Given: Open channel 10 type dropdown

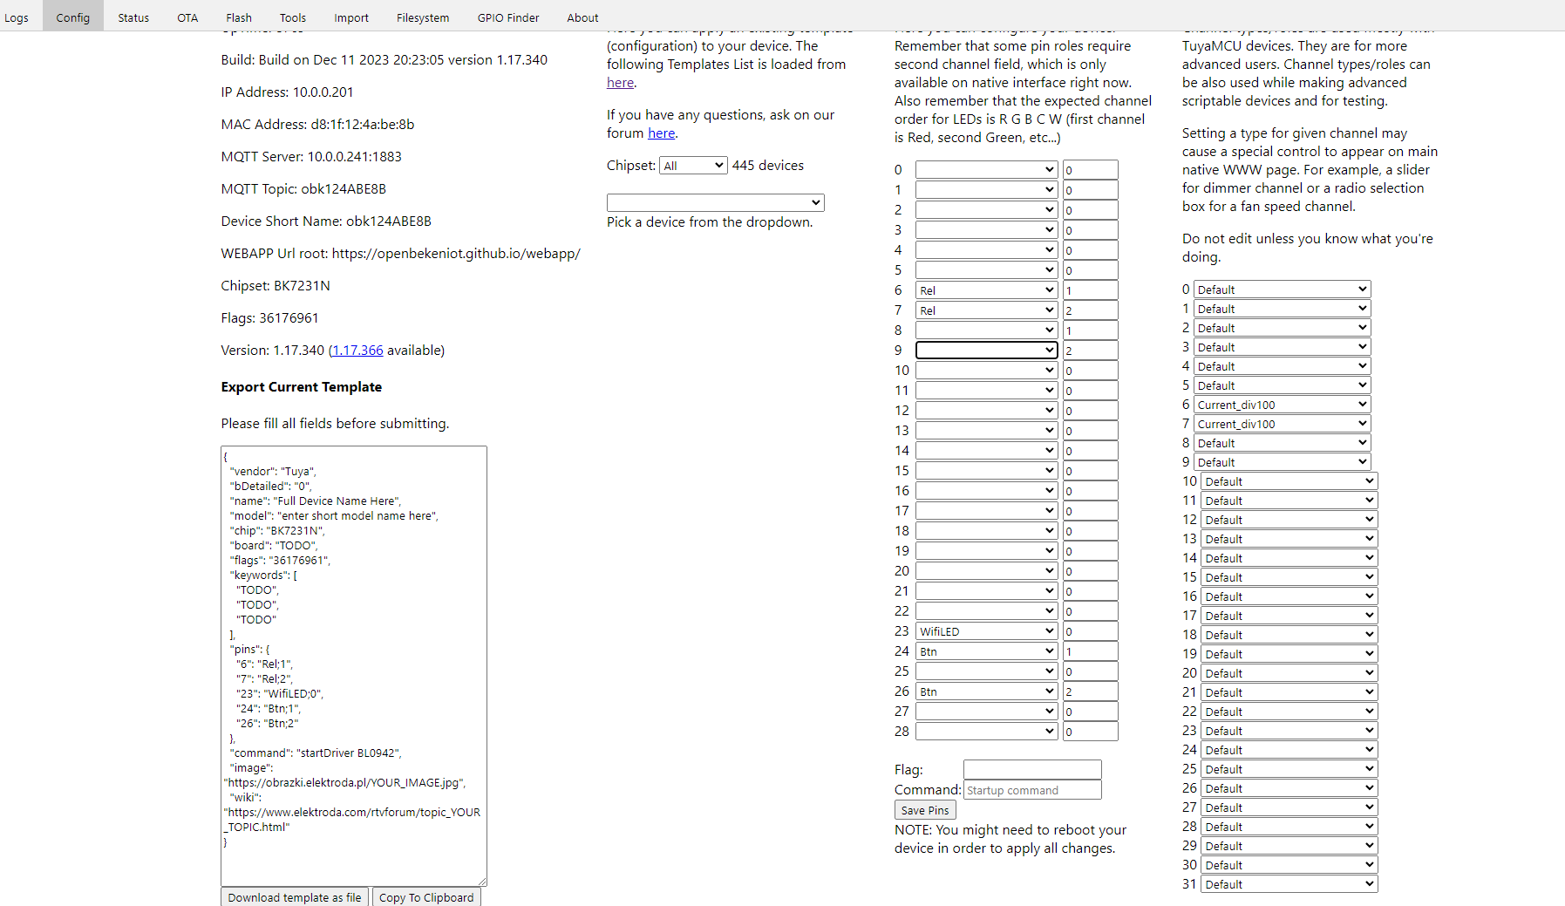Looking at the screenshot, I should click(x=1289, y=481).
